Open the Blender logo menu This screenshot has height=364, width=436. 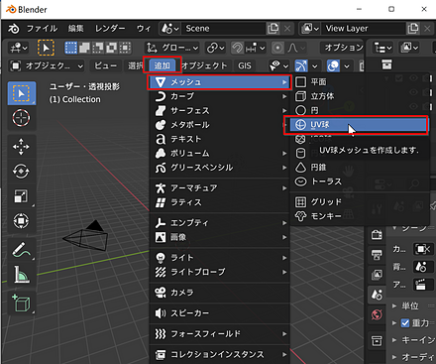(x=14, y=29)
